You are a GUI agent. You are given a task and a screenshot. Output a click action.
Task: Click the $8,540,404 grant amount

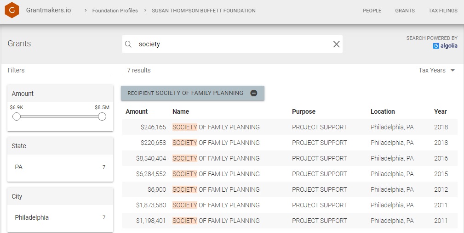[x=151, y=159]
